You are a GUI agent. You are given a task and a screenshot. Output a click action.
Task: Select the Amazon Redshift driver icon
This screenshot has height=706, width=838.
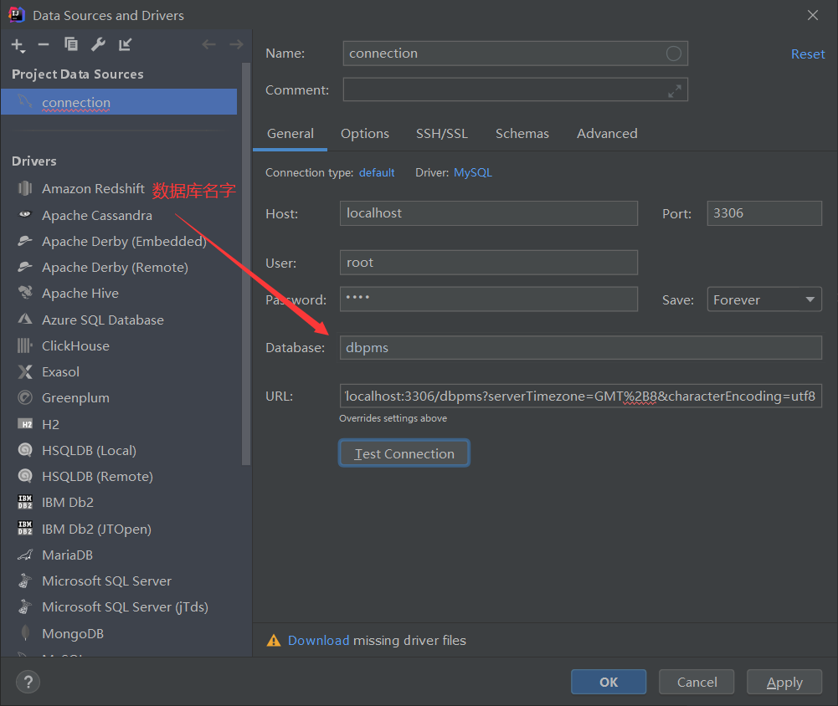click(25, 188)
